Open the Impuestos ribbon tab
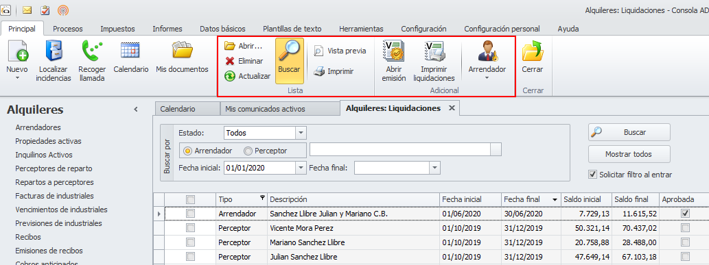 (117, 29)
